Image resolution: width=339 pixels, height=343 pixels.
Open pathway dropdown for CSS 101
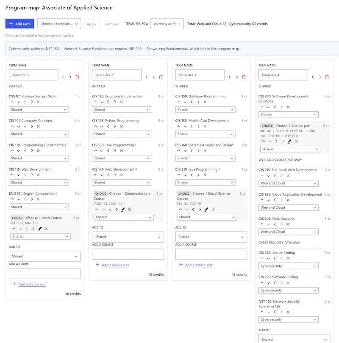[39, 110]
